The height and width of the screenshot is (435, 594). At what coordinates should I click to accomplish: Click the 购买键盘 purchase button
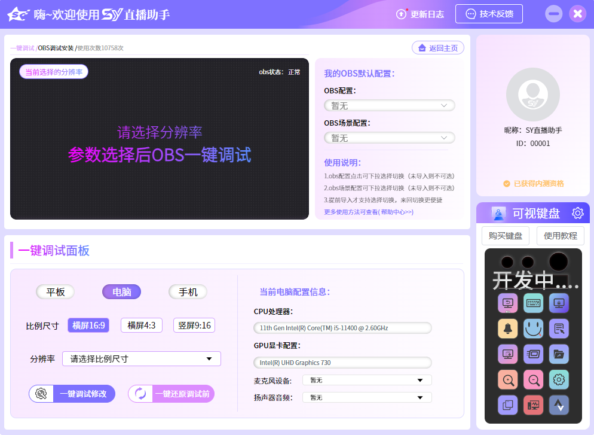505,236
